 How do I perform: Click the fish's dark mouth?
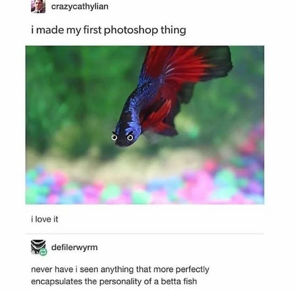click(x=121, y=143)
